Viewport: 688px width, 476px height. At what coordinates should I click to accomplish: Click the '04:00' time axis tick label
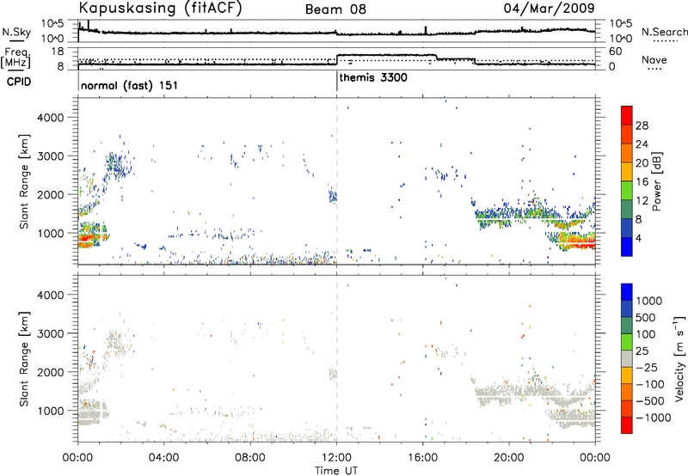164,458
